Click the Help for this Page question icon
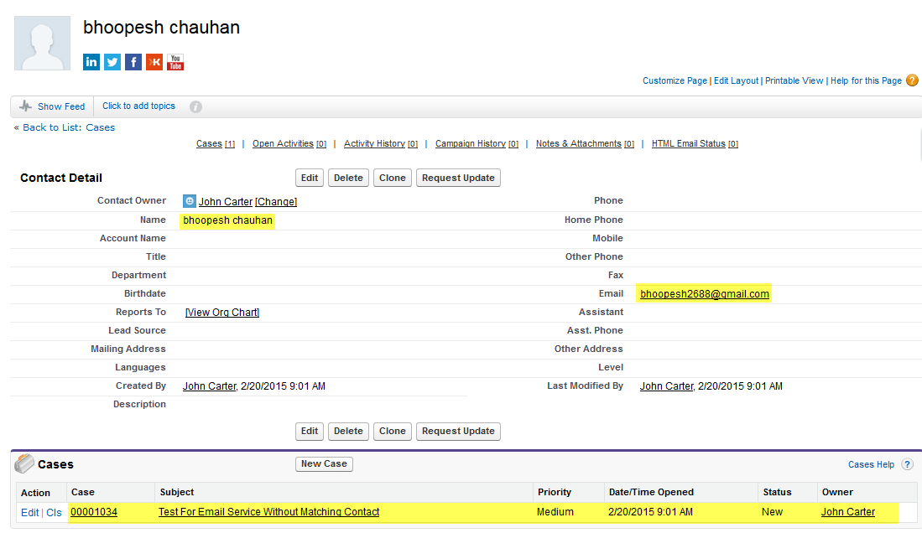The width and height of the screenshot is (922, 533). 912,80
